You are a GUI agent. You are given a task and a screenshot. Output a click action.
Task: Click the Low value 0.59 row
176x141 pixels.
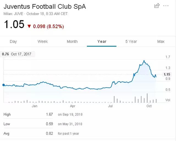pyautogui.click(x=43, y=124)
